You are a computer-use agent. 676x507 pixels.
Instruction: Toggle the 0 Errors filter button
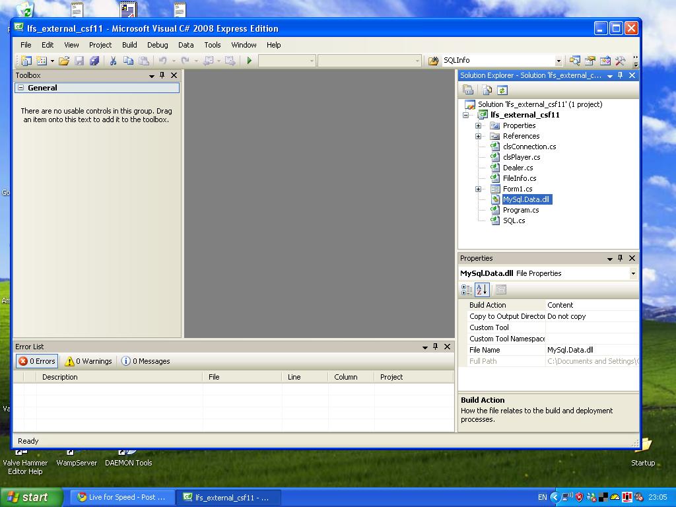coord(37,361)
